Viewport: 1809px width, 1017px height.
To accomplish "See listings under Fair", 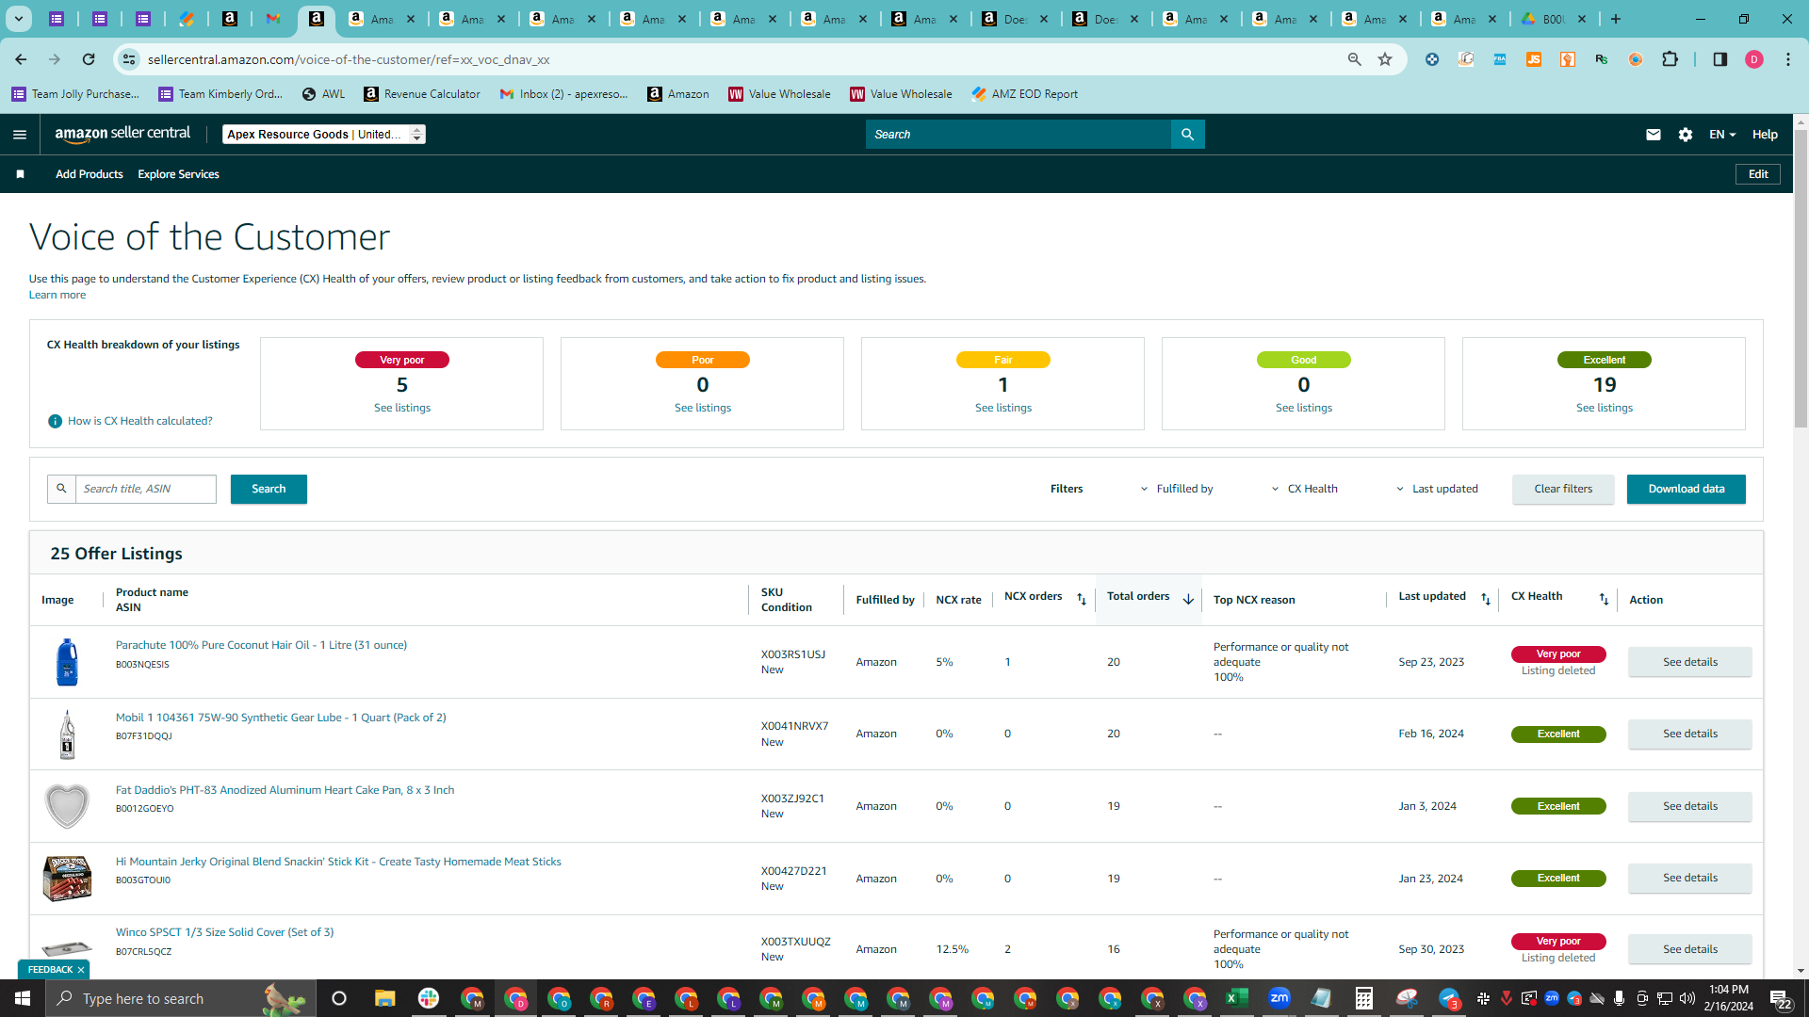I will [1003, 408].
